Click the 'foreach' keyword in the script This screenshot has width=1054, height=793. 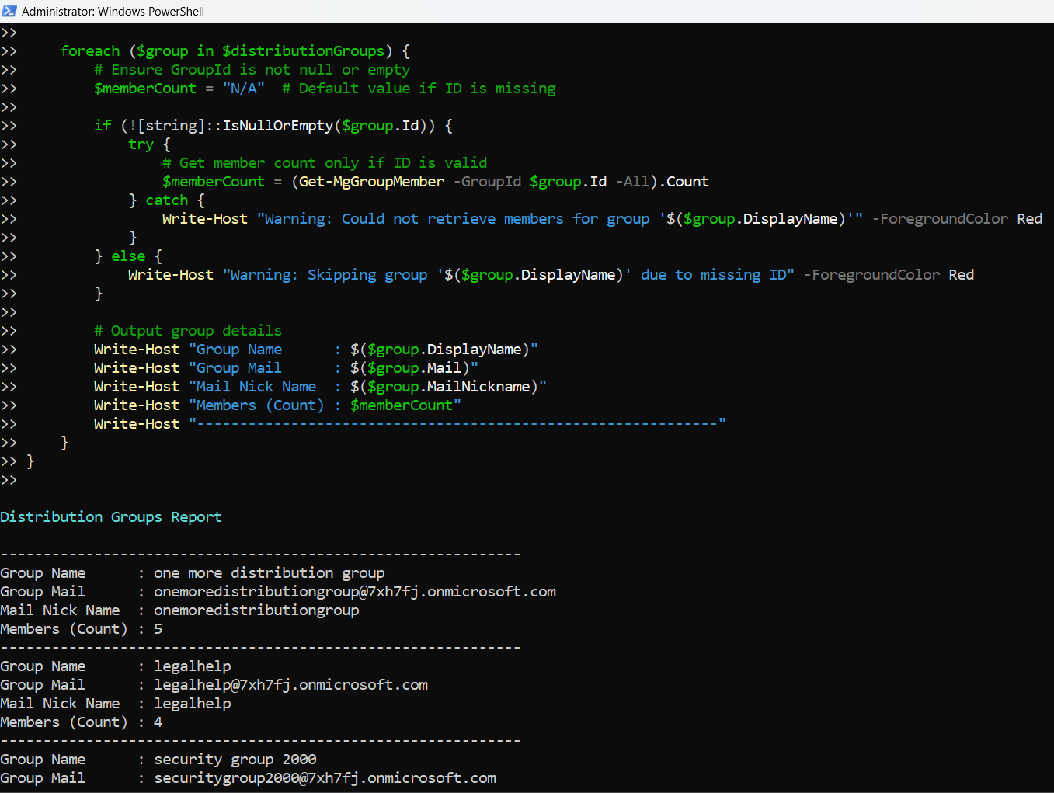pyautogui.click(x=90, y=51)
